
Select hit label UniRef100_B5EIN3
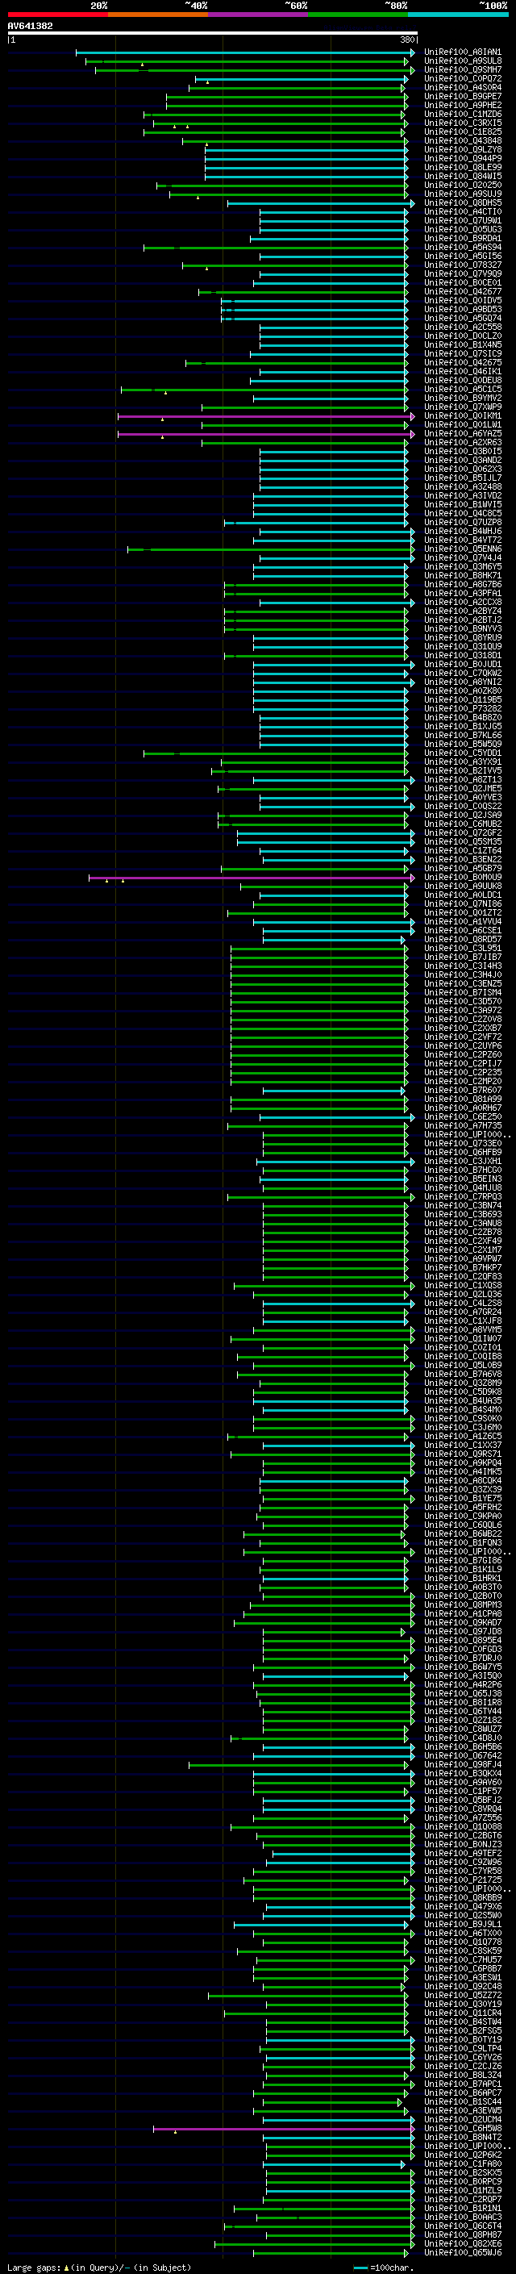pyautogui.click(x=463, y=1179)
